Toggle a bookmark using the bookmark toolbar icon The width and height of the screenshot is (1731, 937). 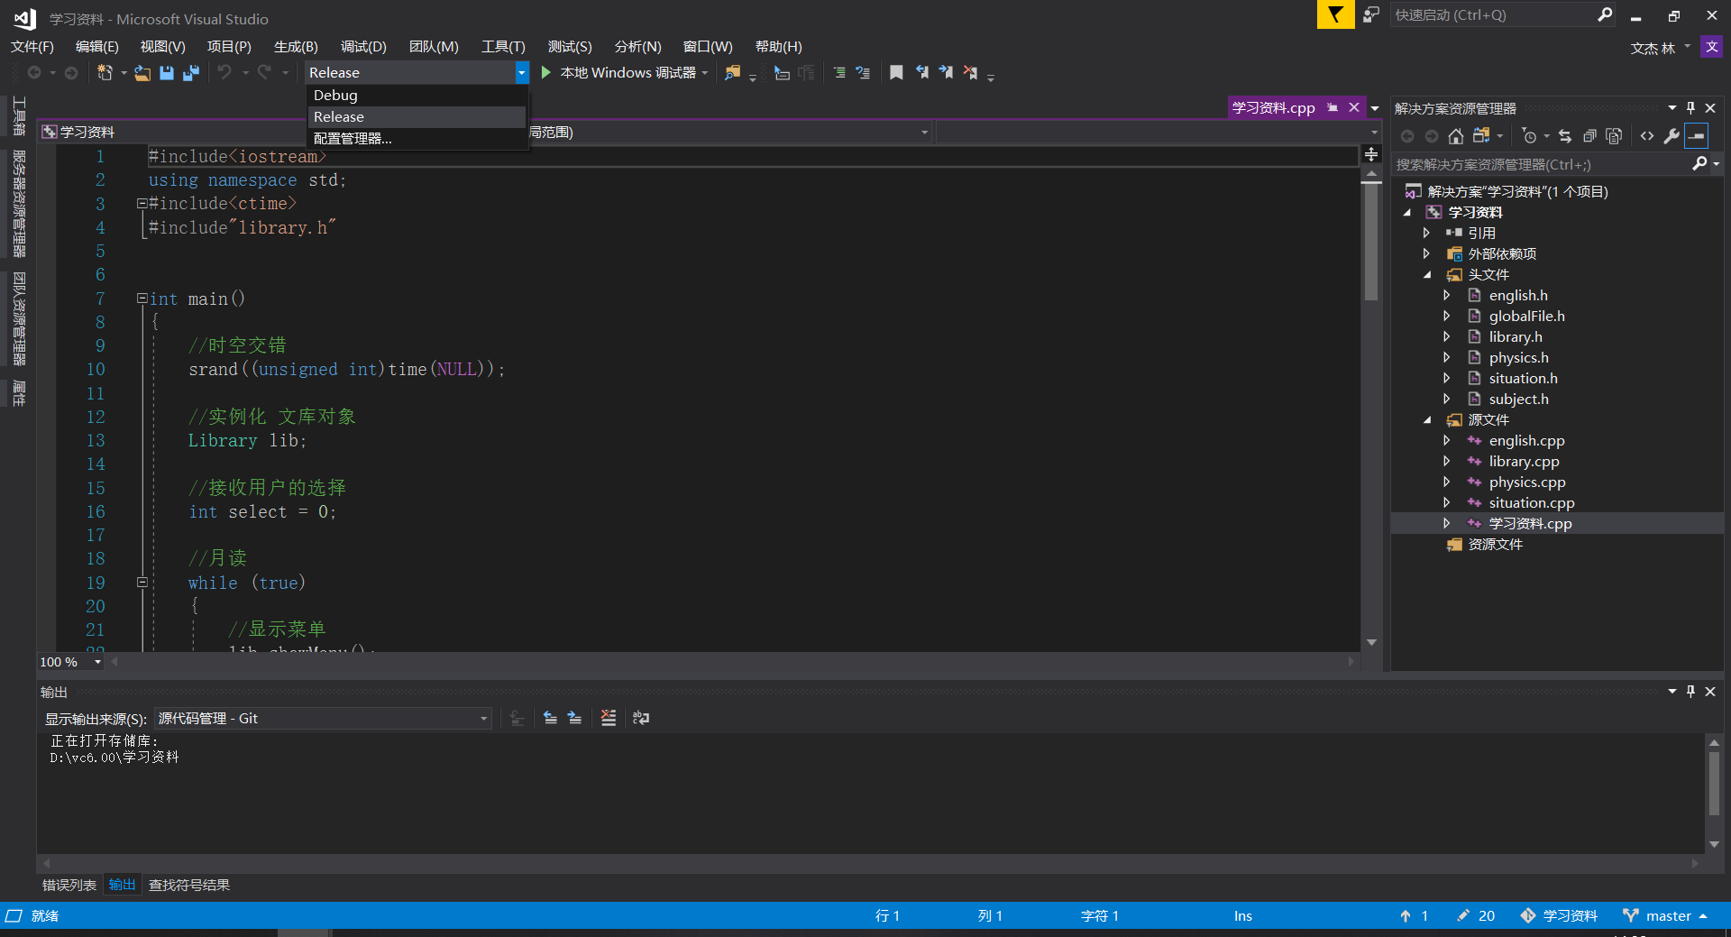896,73
